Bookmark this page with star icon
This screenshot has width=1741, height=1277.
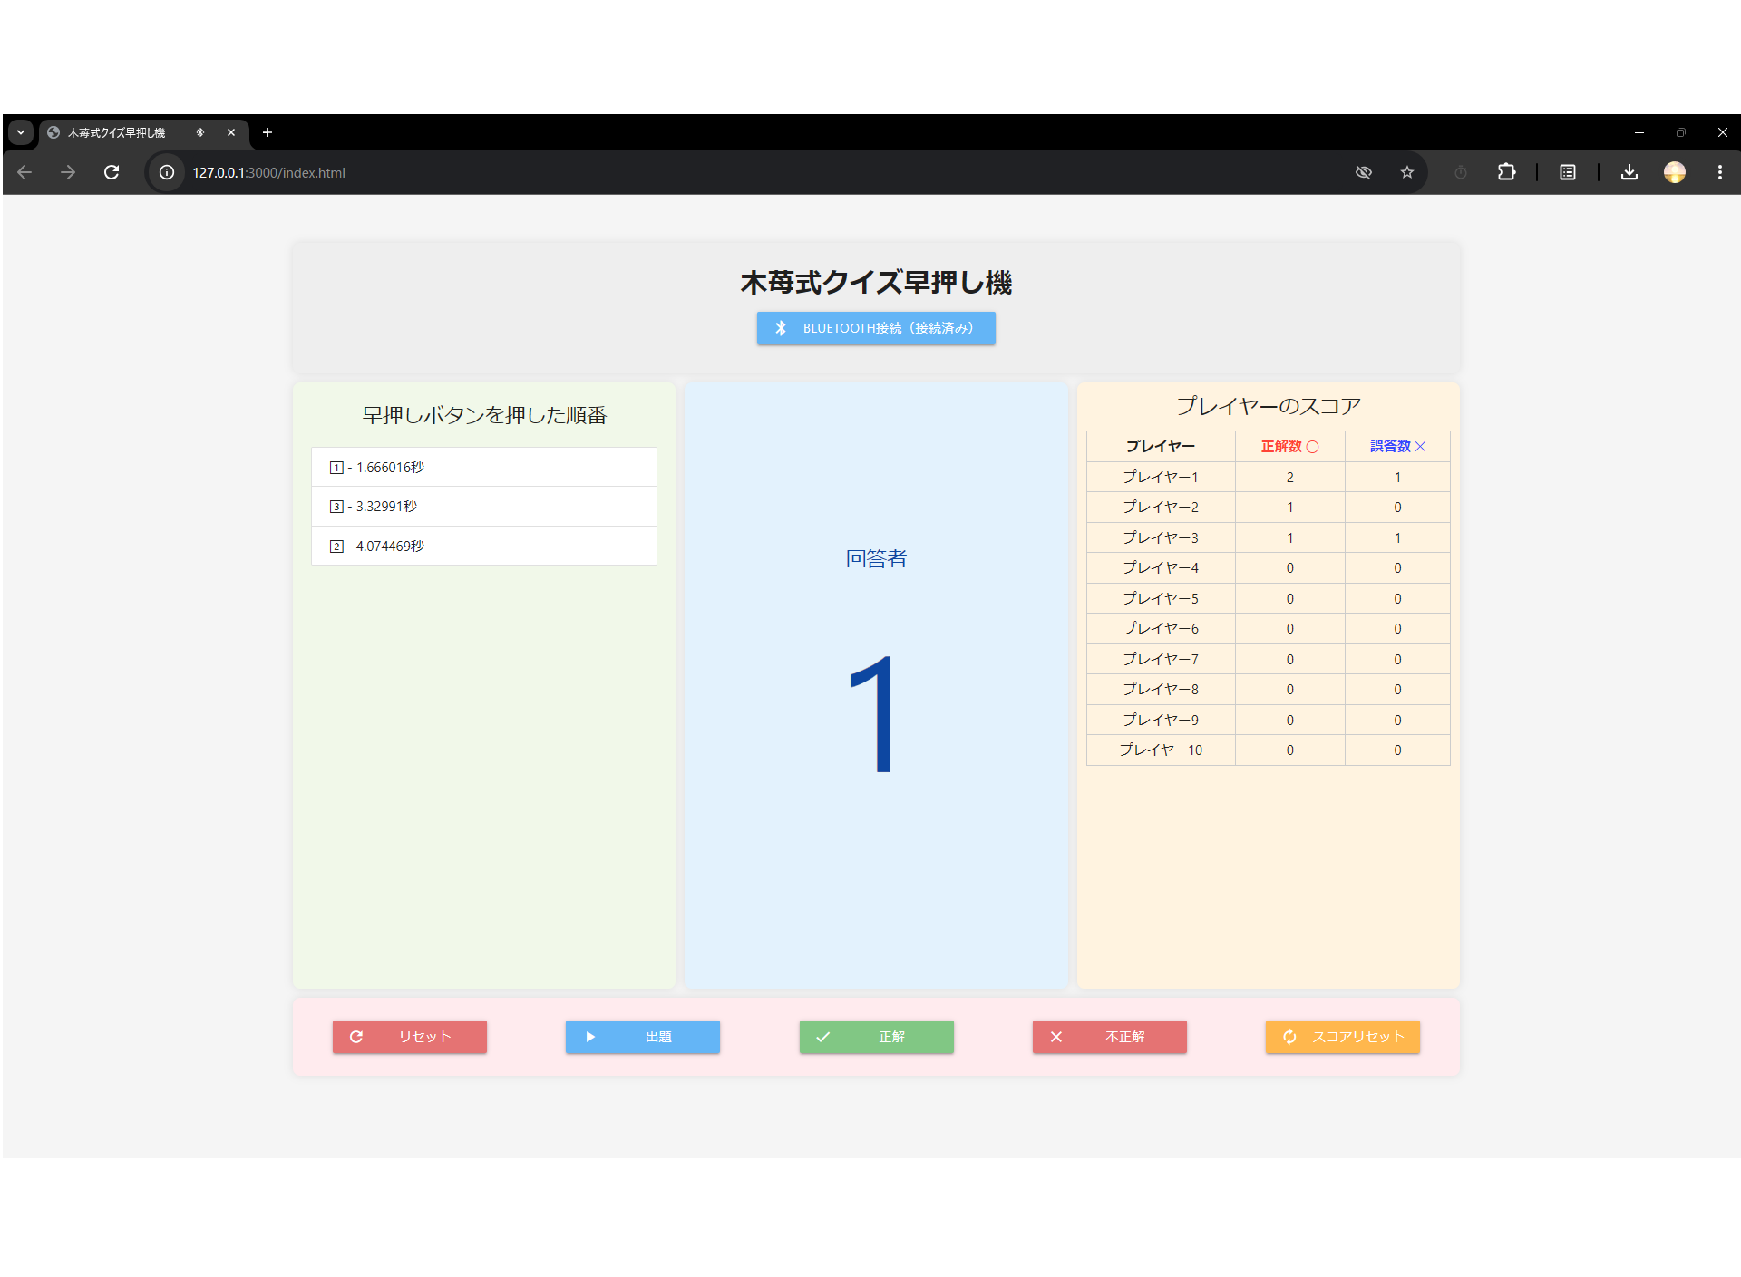click(x=1406, y=172)
